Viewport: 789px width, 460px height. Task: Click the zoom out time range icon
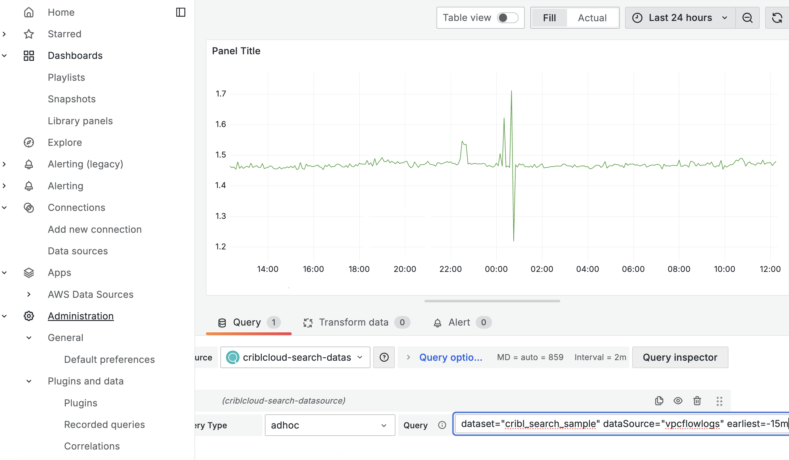[x=747, y=18]
